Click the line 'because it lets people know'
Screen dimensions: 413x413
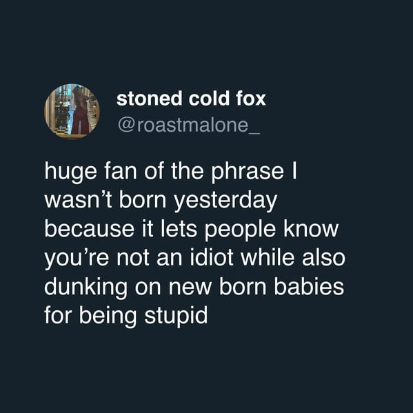coord(191,229)
